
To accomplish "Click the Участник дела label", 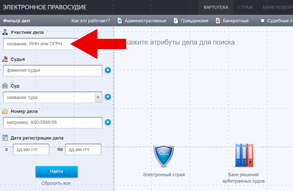I will 27,33.
